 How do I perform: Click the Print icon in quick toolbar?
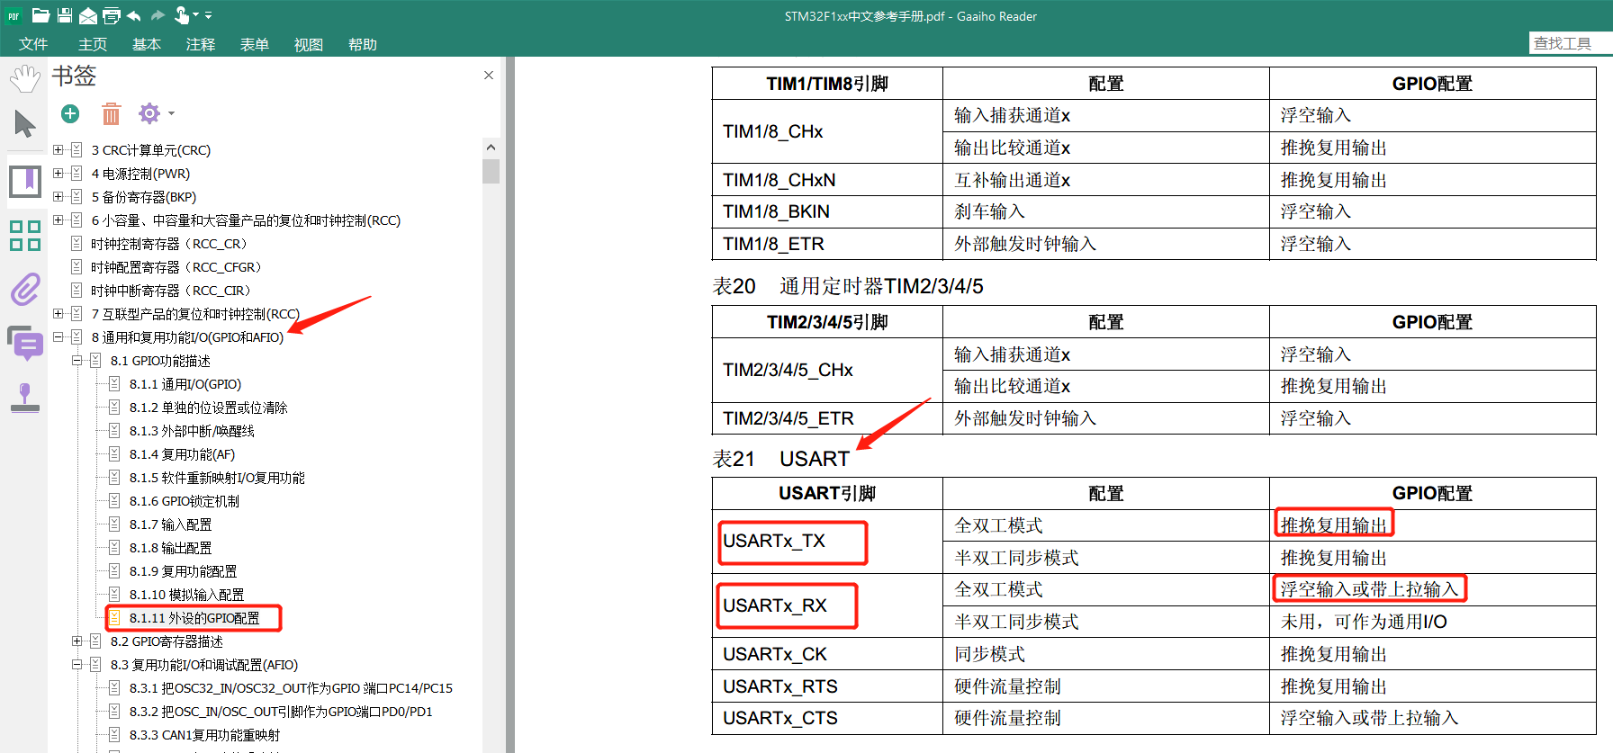(112, 15)
